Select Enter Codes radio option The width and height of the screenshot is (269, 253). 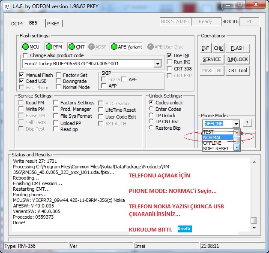click(151, 109)
